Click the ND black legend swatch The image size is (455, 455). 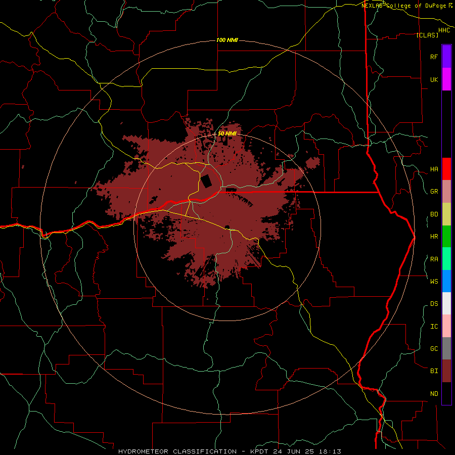click(446, 393)
